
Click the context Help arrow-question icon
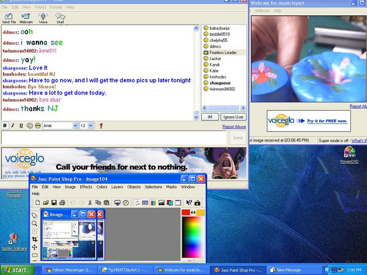(189, 203)
